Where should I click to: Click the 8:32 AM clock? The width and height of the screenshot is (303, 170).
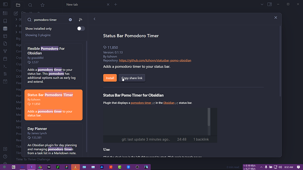[289, 167]
